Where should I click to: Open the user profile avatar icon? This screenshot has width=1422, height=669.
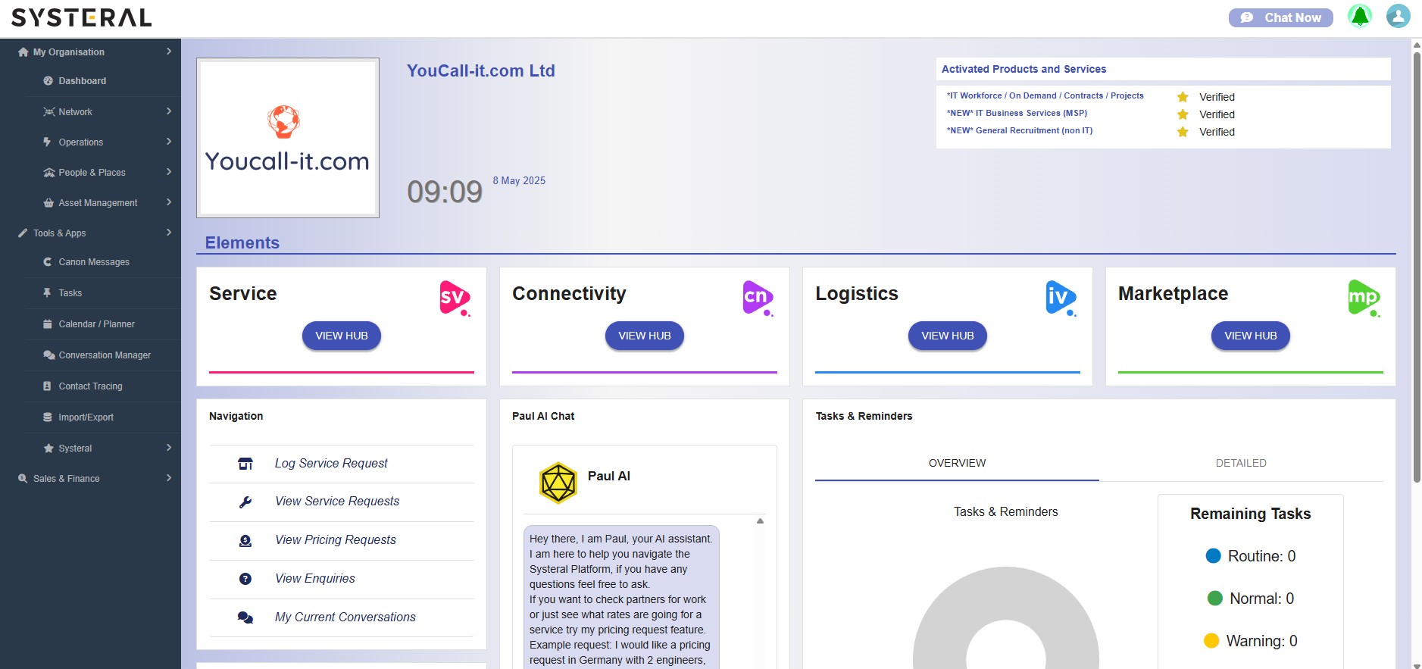click(x=1398, y=16)
